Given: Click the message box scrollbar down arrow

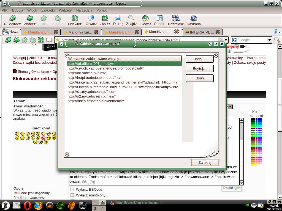Looking at the screenshot, I should [x=242, y=183].
